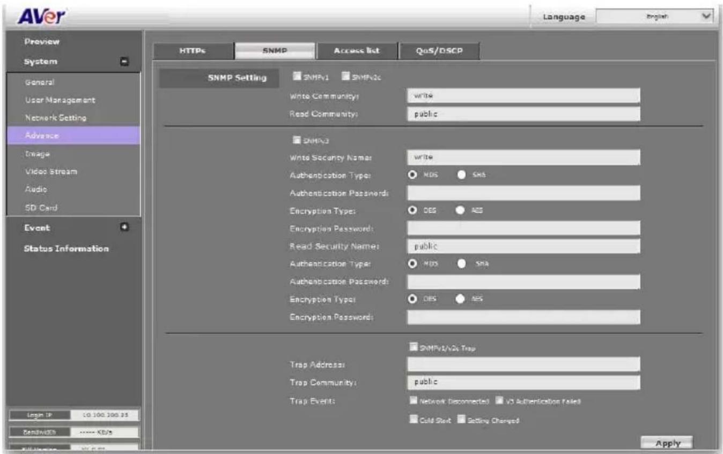Select DES for write encryption type
Viewport: 723px width, 454px height.
coord(412,211)
